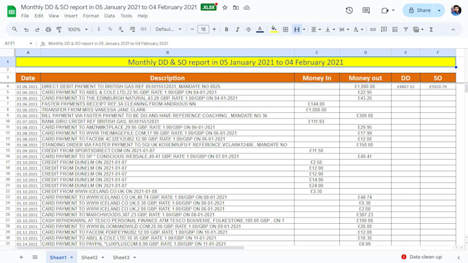This screenshot has height=263, width=468.
Task: Insert a link in cell
Action: 373,30
